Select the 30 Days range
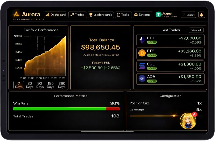Image resolution: width=215 pixels, height=144 pixels. tap(30, 85)
